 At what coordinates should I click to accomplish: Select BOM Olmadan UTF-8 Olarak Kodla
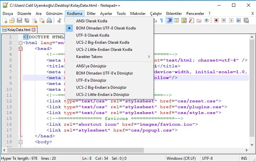pos(109,28)
